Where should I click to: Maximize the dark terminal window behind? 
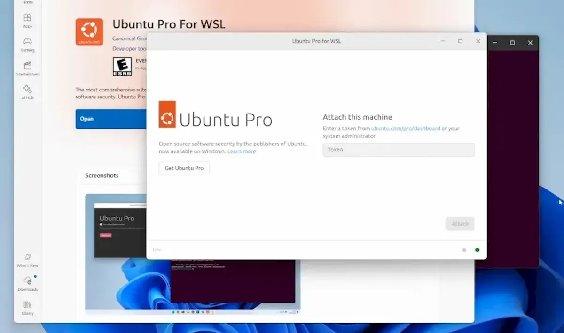[512, 43]
